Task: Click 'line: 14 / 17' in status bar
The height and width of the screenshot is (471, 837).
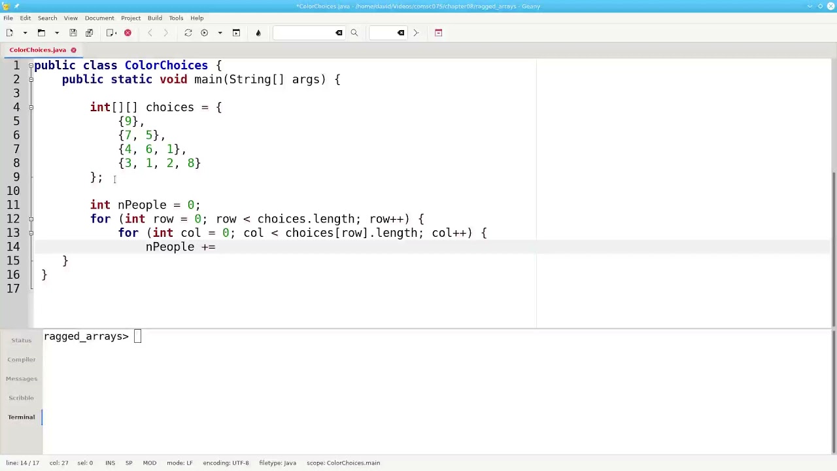Action: click(23, 463)
